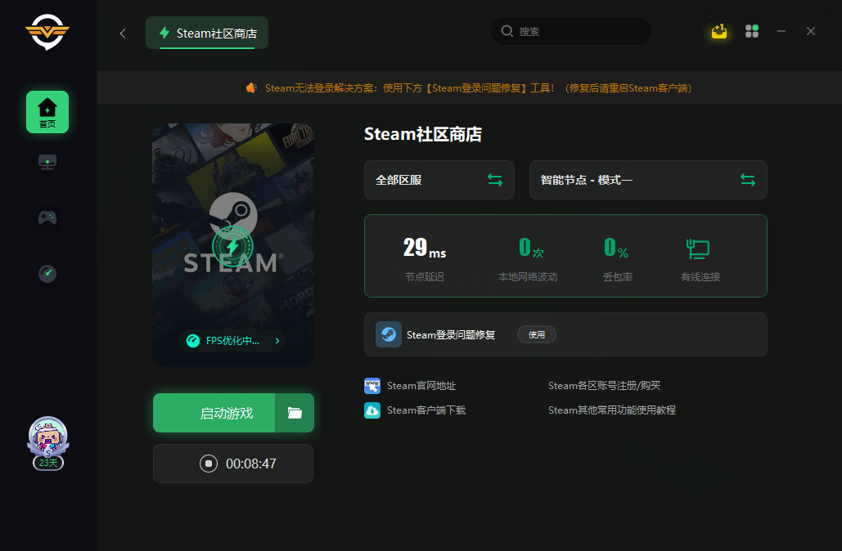Switch server region from 全部区服

[x=439, y=180]
